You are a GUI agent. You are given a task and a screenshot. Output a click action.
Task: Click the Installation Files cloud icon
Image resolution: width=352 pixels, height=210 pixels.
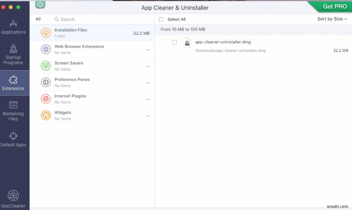(46, 33)
